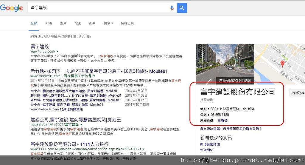
Task: Open the 房地王 建設公司 result
Action: [76, 120]
